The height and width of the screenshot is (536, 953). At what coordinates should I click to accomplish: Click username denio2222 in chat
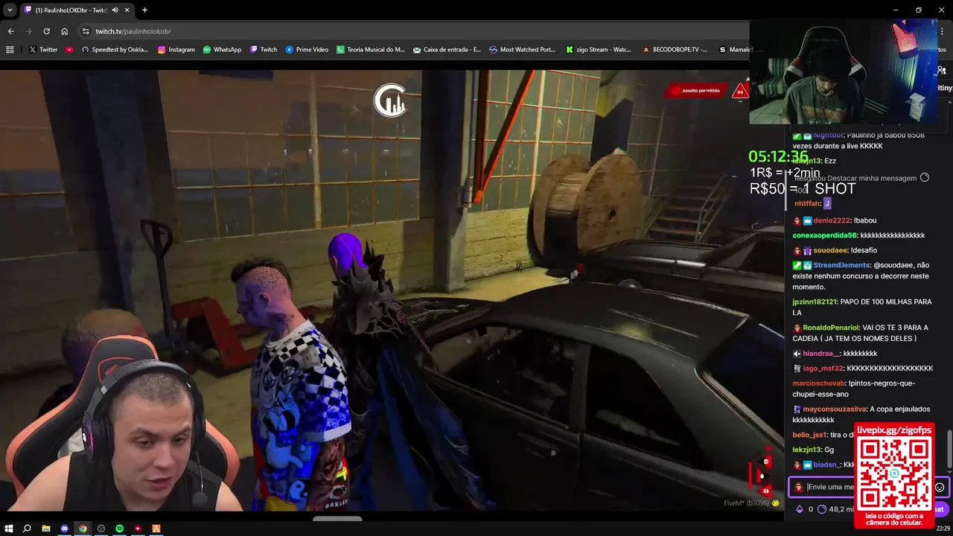(831, 220)
